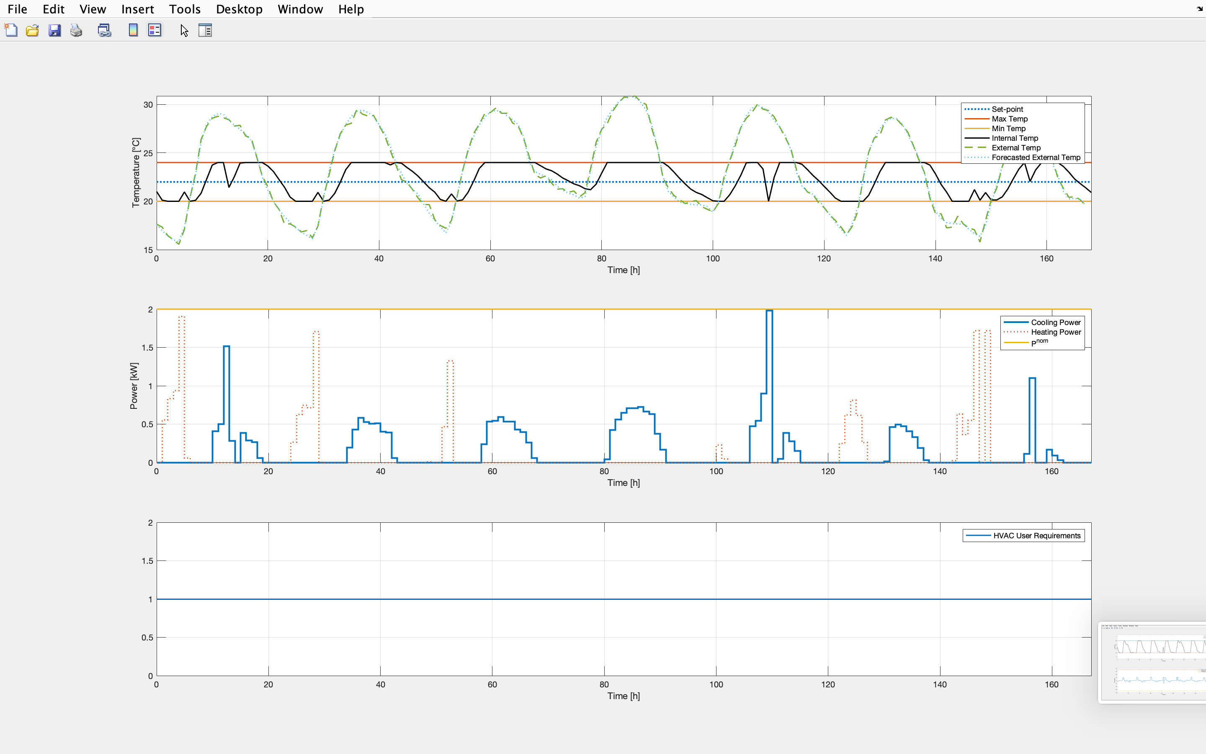
Task: Save figure using floppy disk icon
Action: [54, 31]
